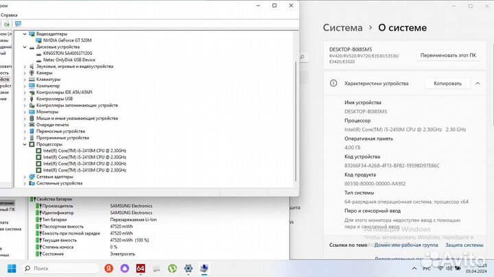This screenshot has width=494, height=277.
Task: Click the Очереди печати printer icon
Action: pos(32,125)
